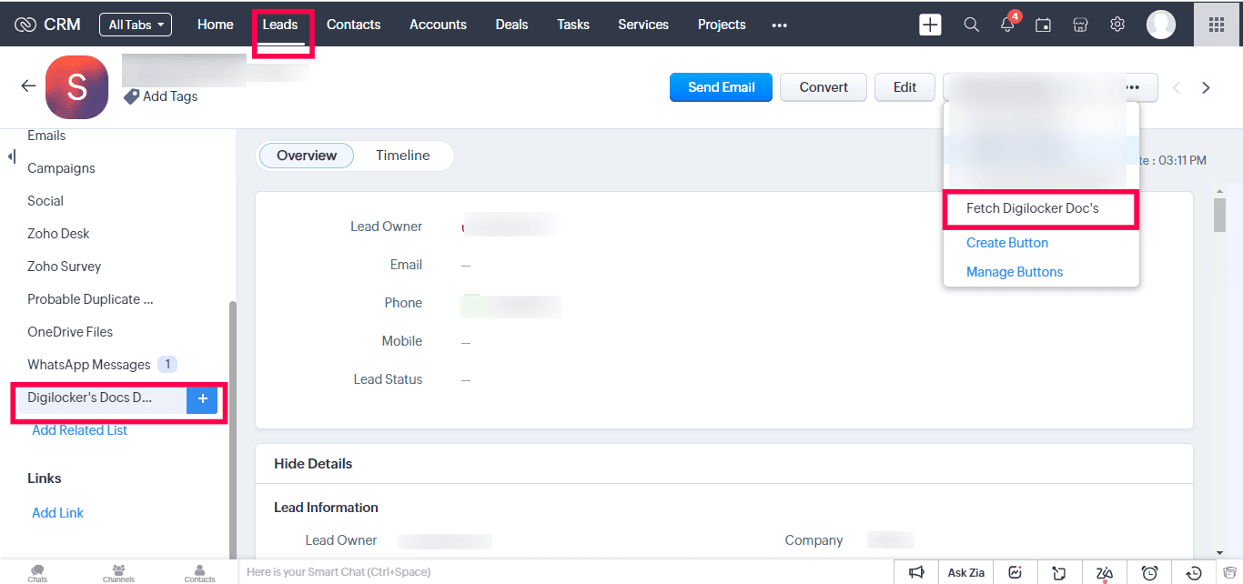Collapse the section with Hide Details

coord(313,464)
